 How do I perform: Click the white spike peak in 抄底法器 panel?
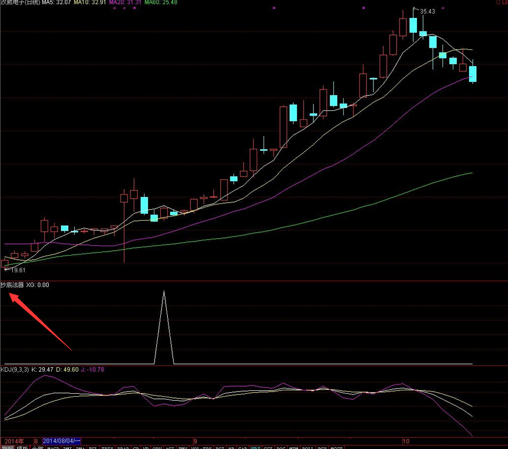(164, 292)
